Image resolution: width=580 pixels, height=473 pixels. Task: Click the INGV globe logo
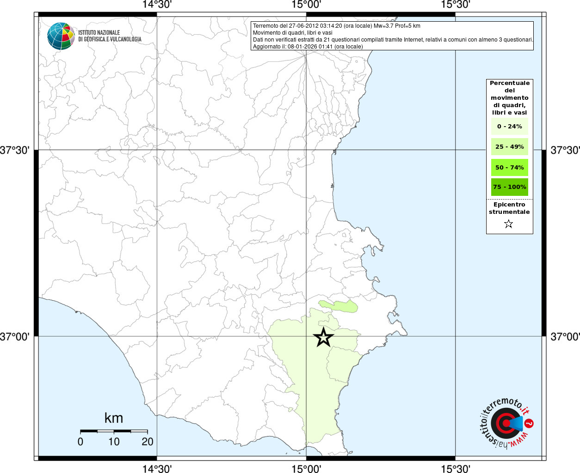click(x=61, y=36)
